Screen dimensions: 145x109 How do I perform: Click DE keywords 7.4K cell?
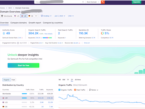click(51, 107)
